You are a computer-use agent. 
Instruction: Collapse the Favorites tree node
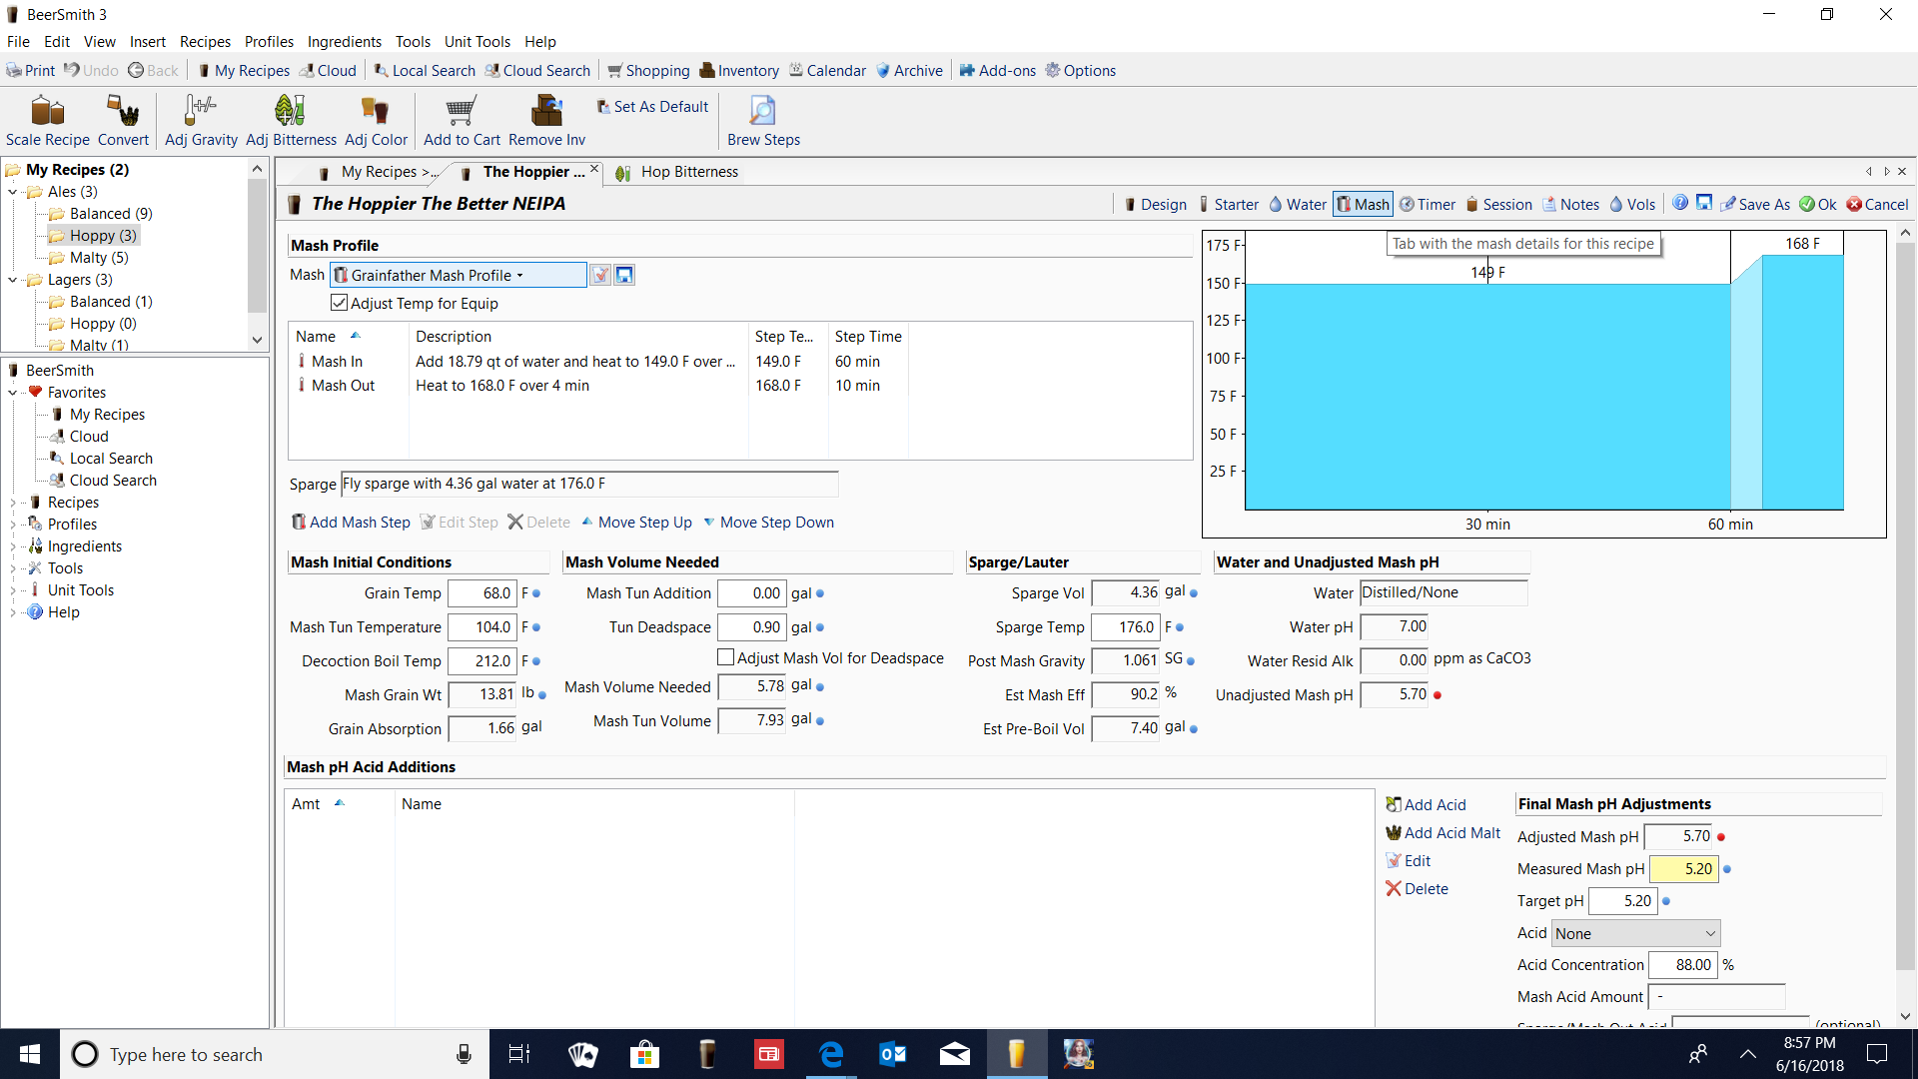pos(12,393)
